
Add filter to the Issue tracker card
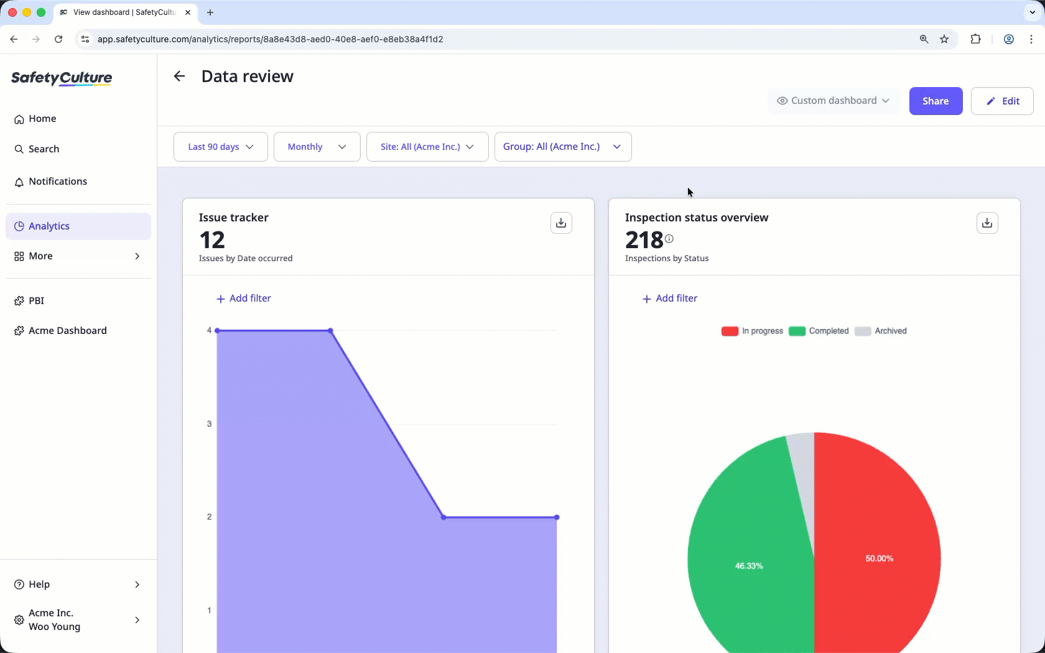pyautogui.click(x=244, y=299)
